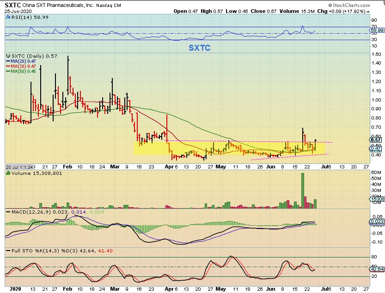Click the RSI line icon beside RSI(14)
The height and width of the screenshot is (293, 385).
pyautogui.click(x=8, y=17)
